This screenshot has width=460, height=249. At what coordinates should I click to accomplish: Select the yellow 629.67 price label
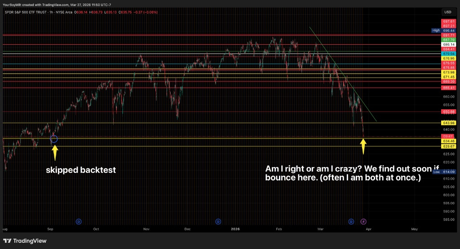coord(449,146)
